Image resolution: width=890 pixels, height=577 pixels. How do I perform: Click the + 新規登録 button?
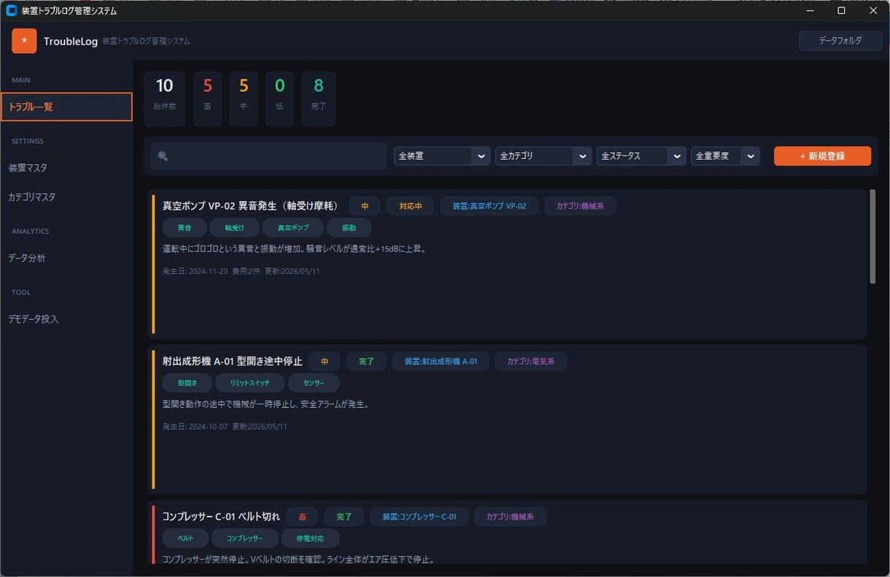click(x=822, y=156)
